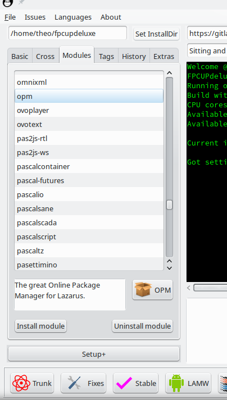This screenshot has width=227, height=400.
Task: Click the LAMW Android robot icon
Action: (x=176, y=383)
